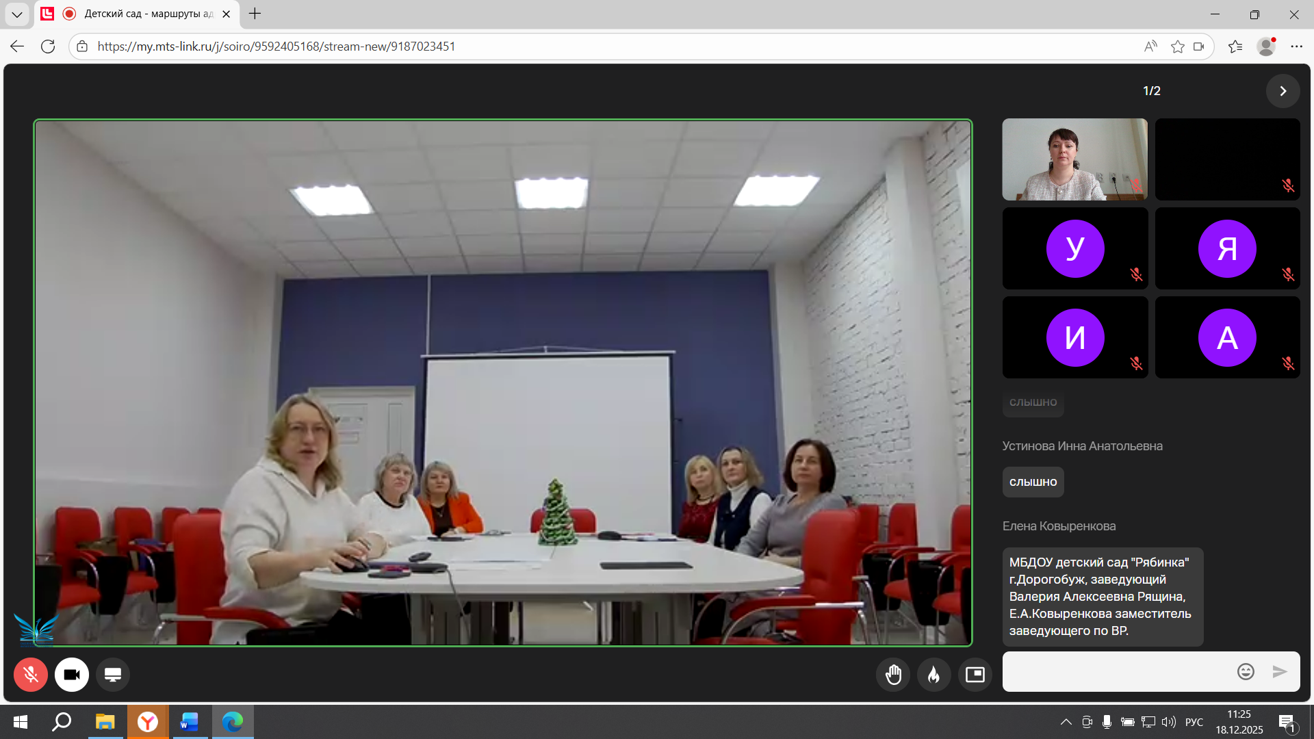The width and height of the screenshot is (1314, 739).
Task: Open a new browser tab
Action: point(255,14)
